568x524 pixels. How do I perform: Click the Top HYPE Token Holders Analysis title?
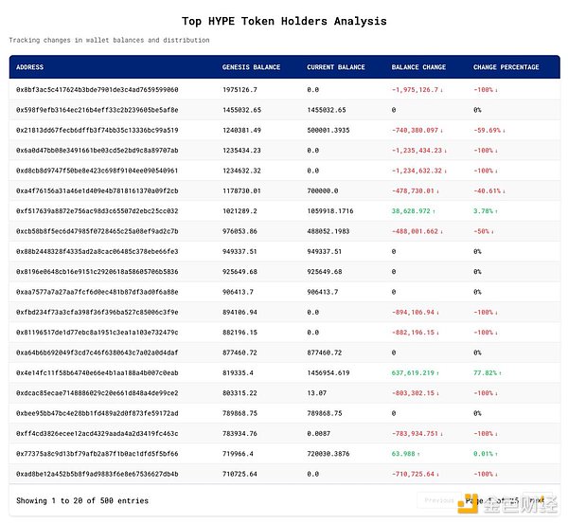[x=284, y=21]
